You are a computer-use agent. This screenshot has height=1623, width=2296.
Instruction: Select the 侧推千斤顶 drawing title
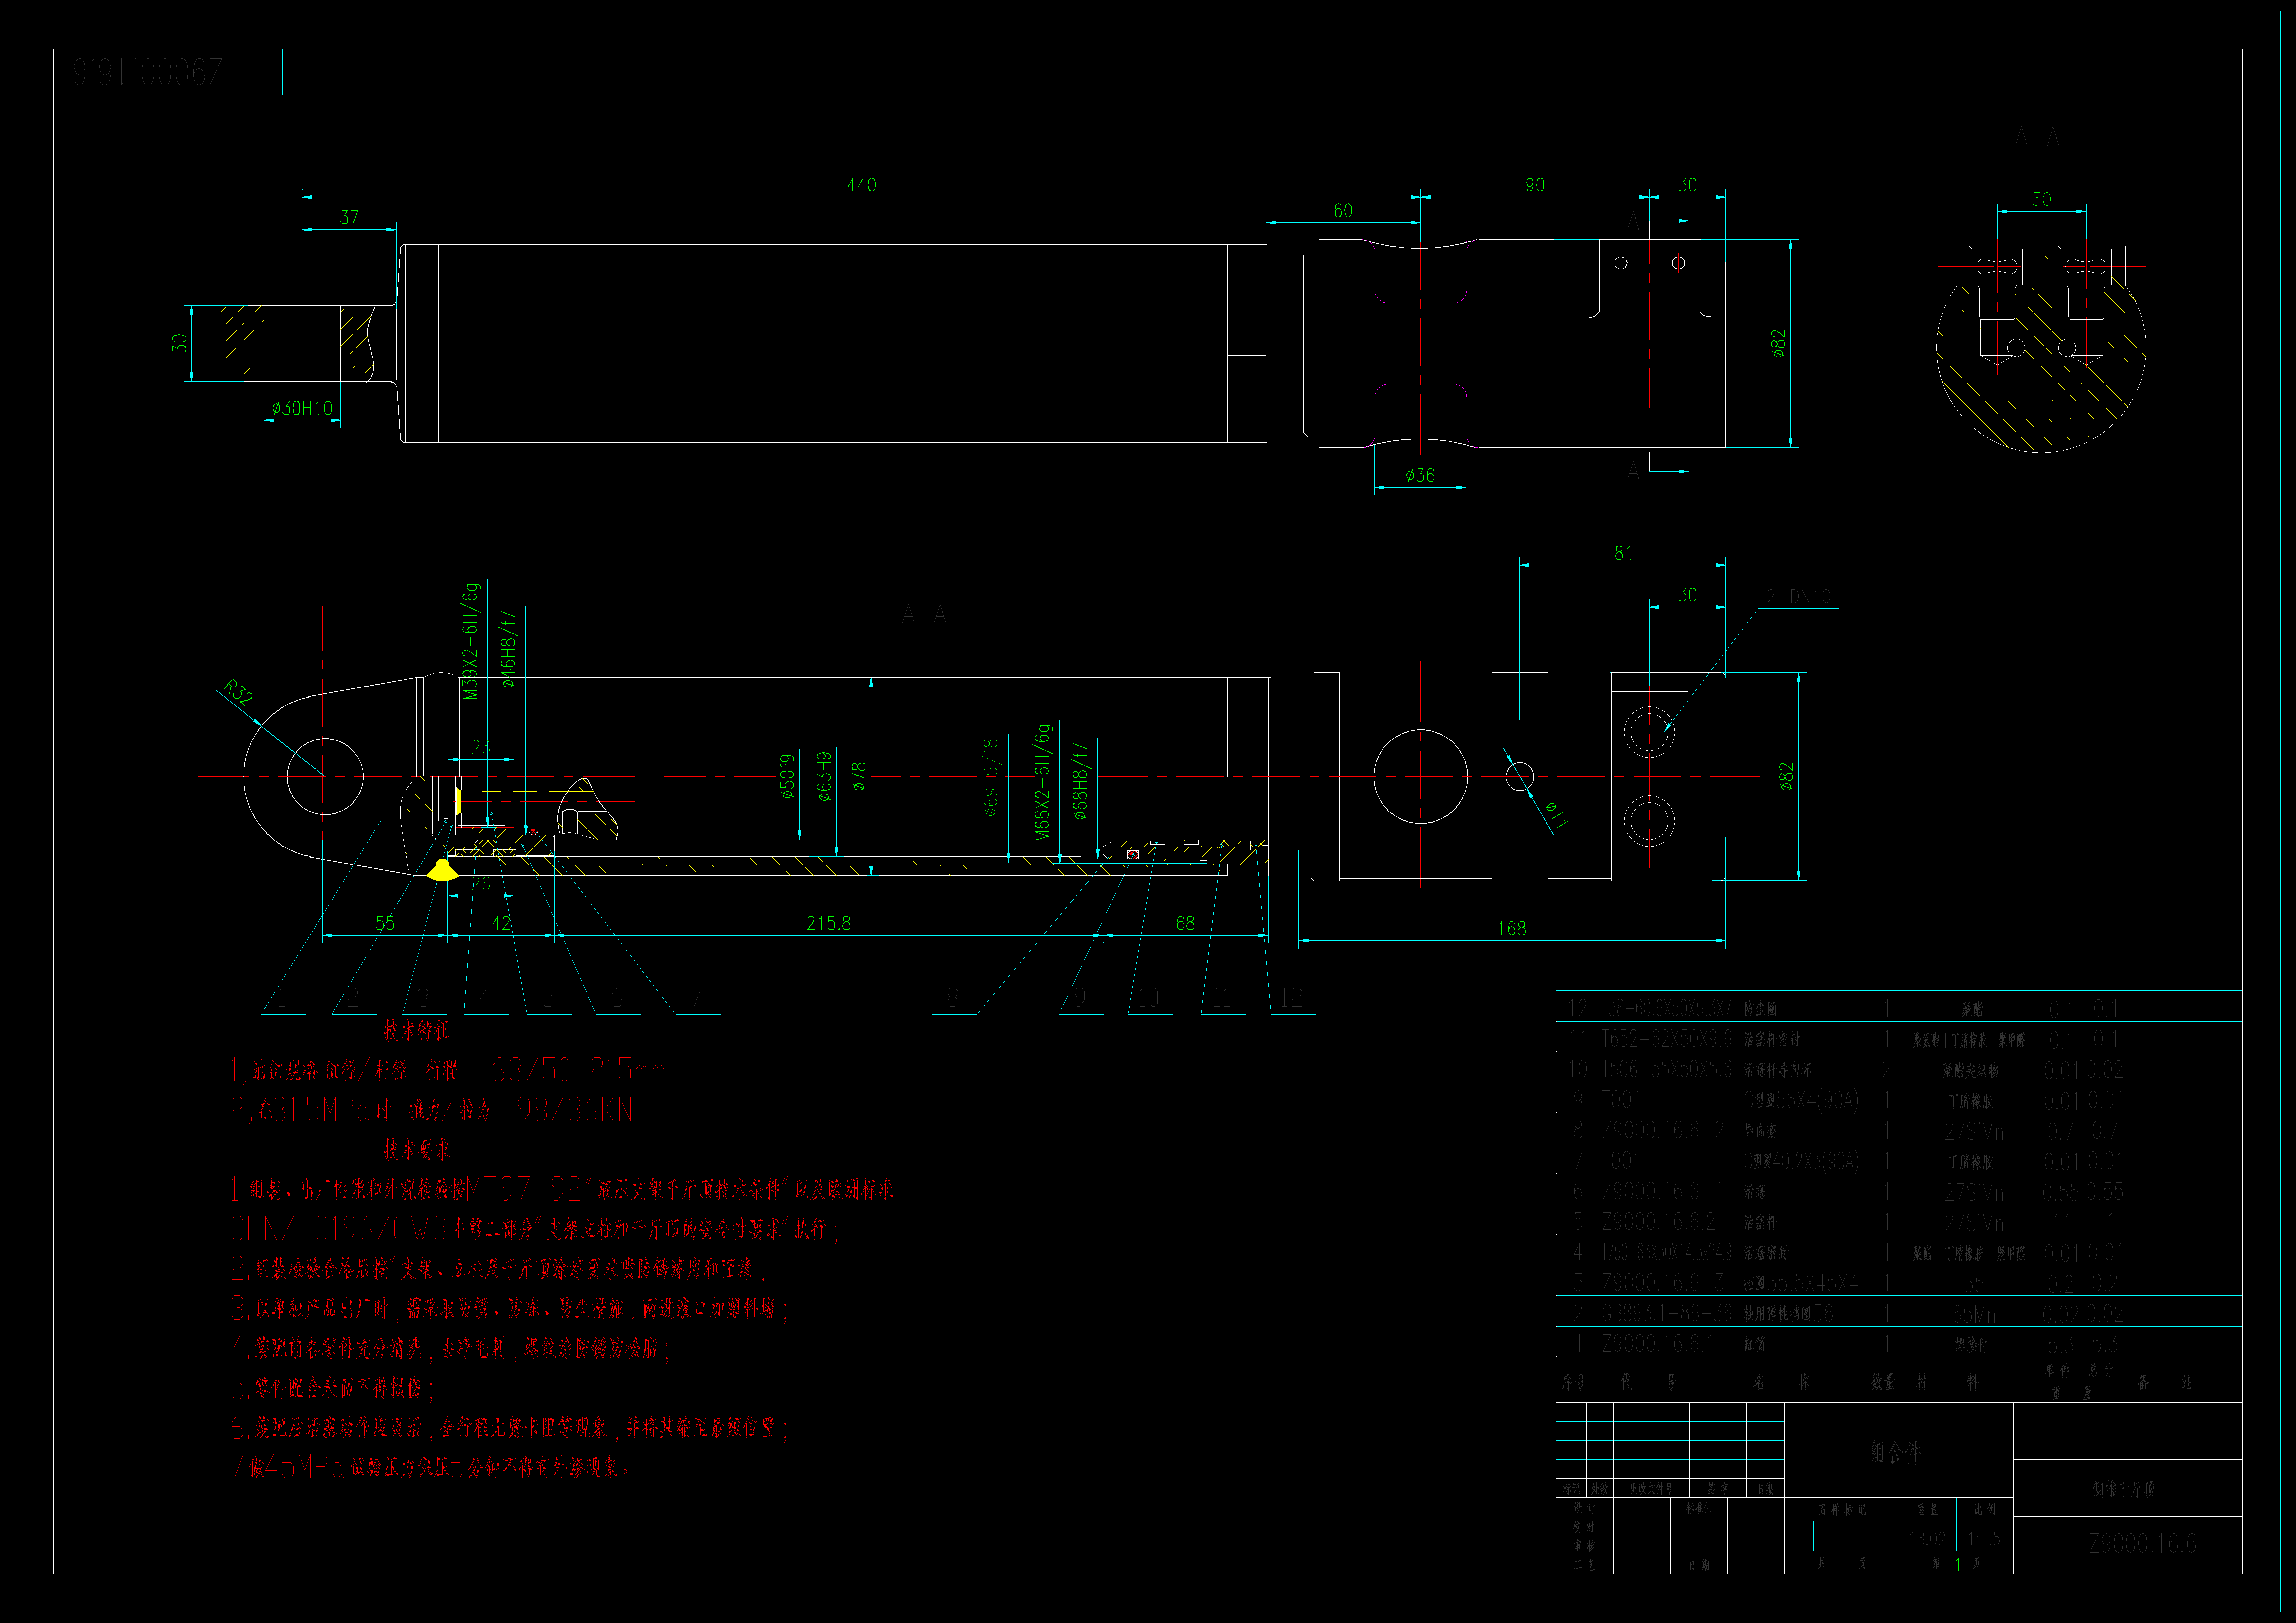[x=2123, y=1489]
